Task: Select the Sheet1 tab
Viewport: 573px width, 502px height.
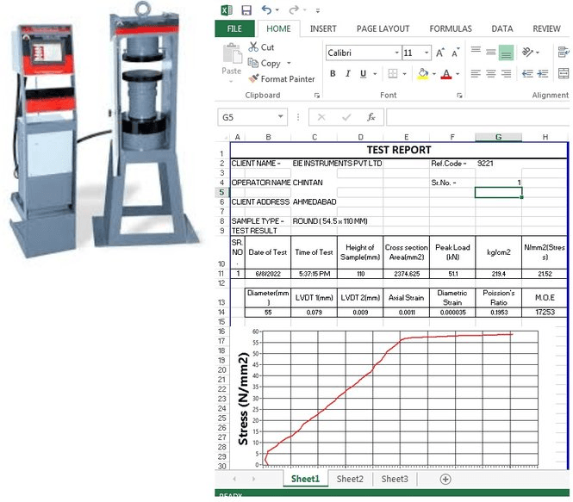Action: pyautogui.click(x=305, y=479)
